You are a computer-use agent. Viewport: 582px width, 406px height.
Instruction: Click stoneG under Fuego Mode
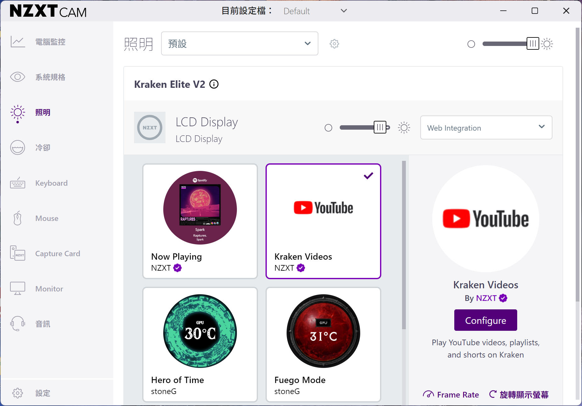tap(287, 391)
